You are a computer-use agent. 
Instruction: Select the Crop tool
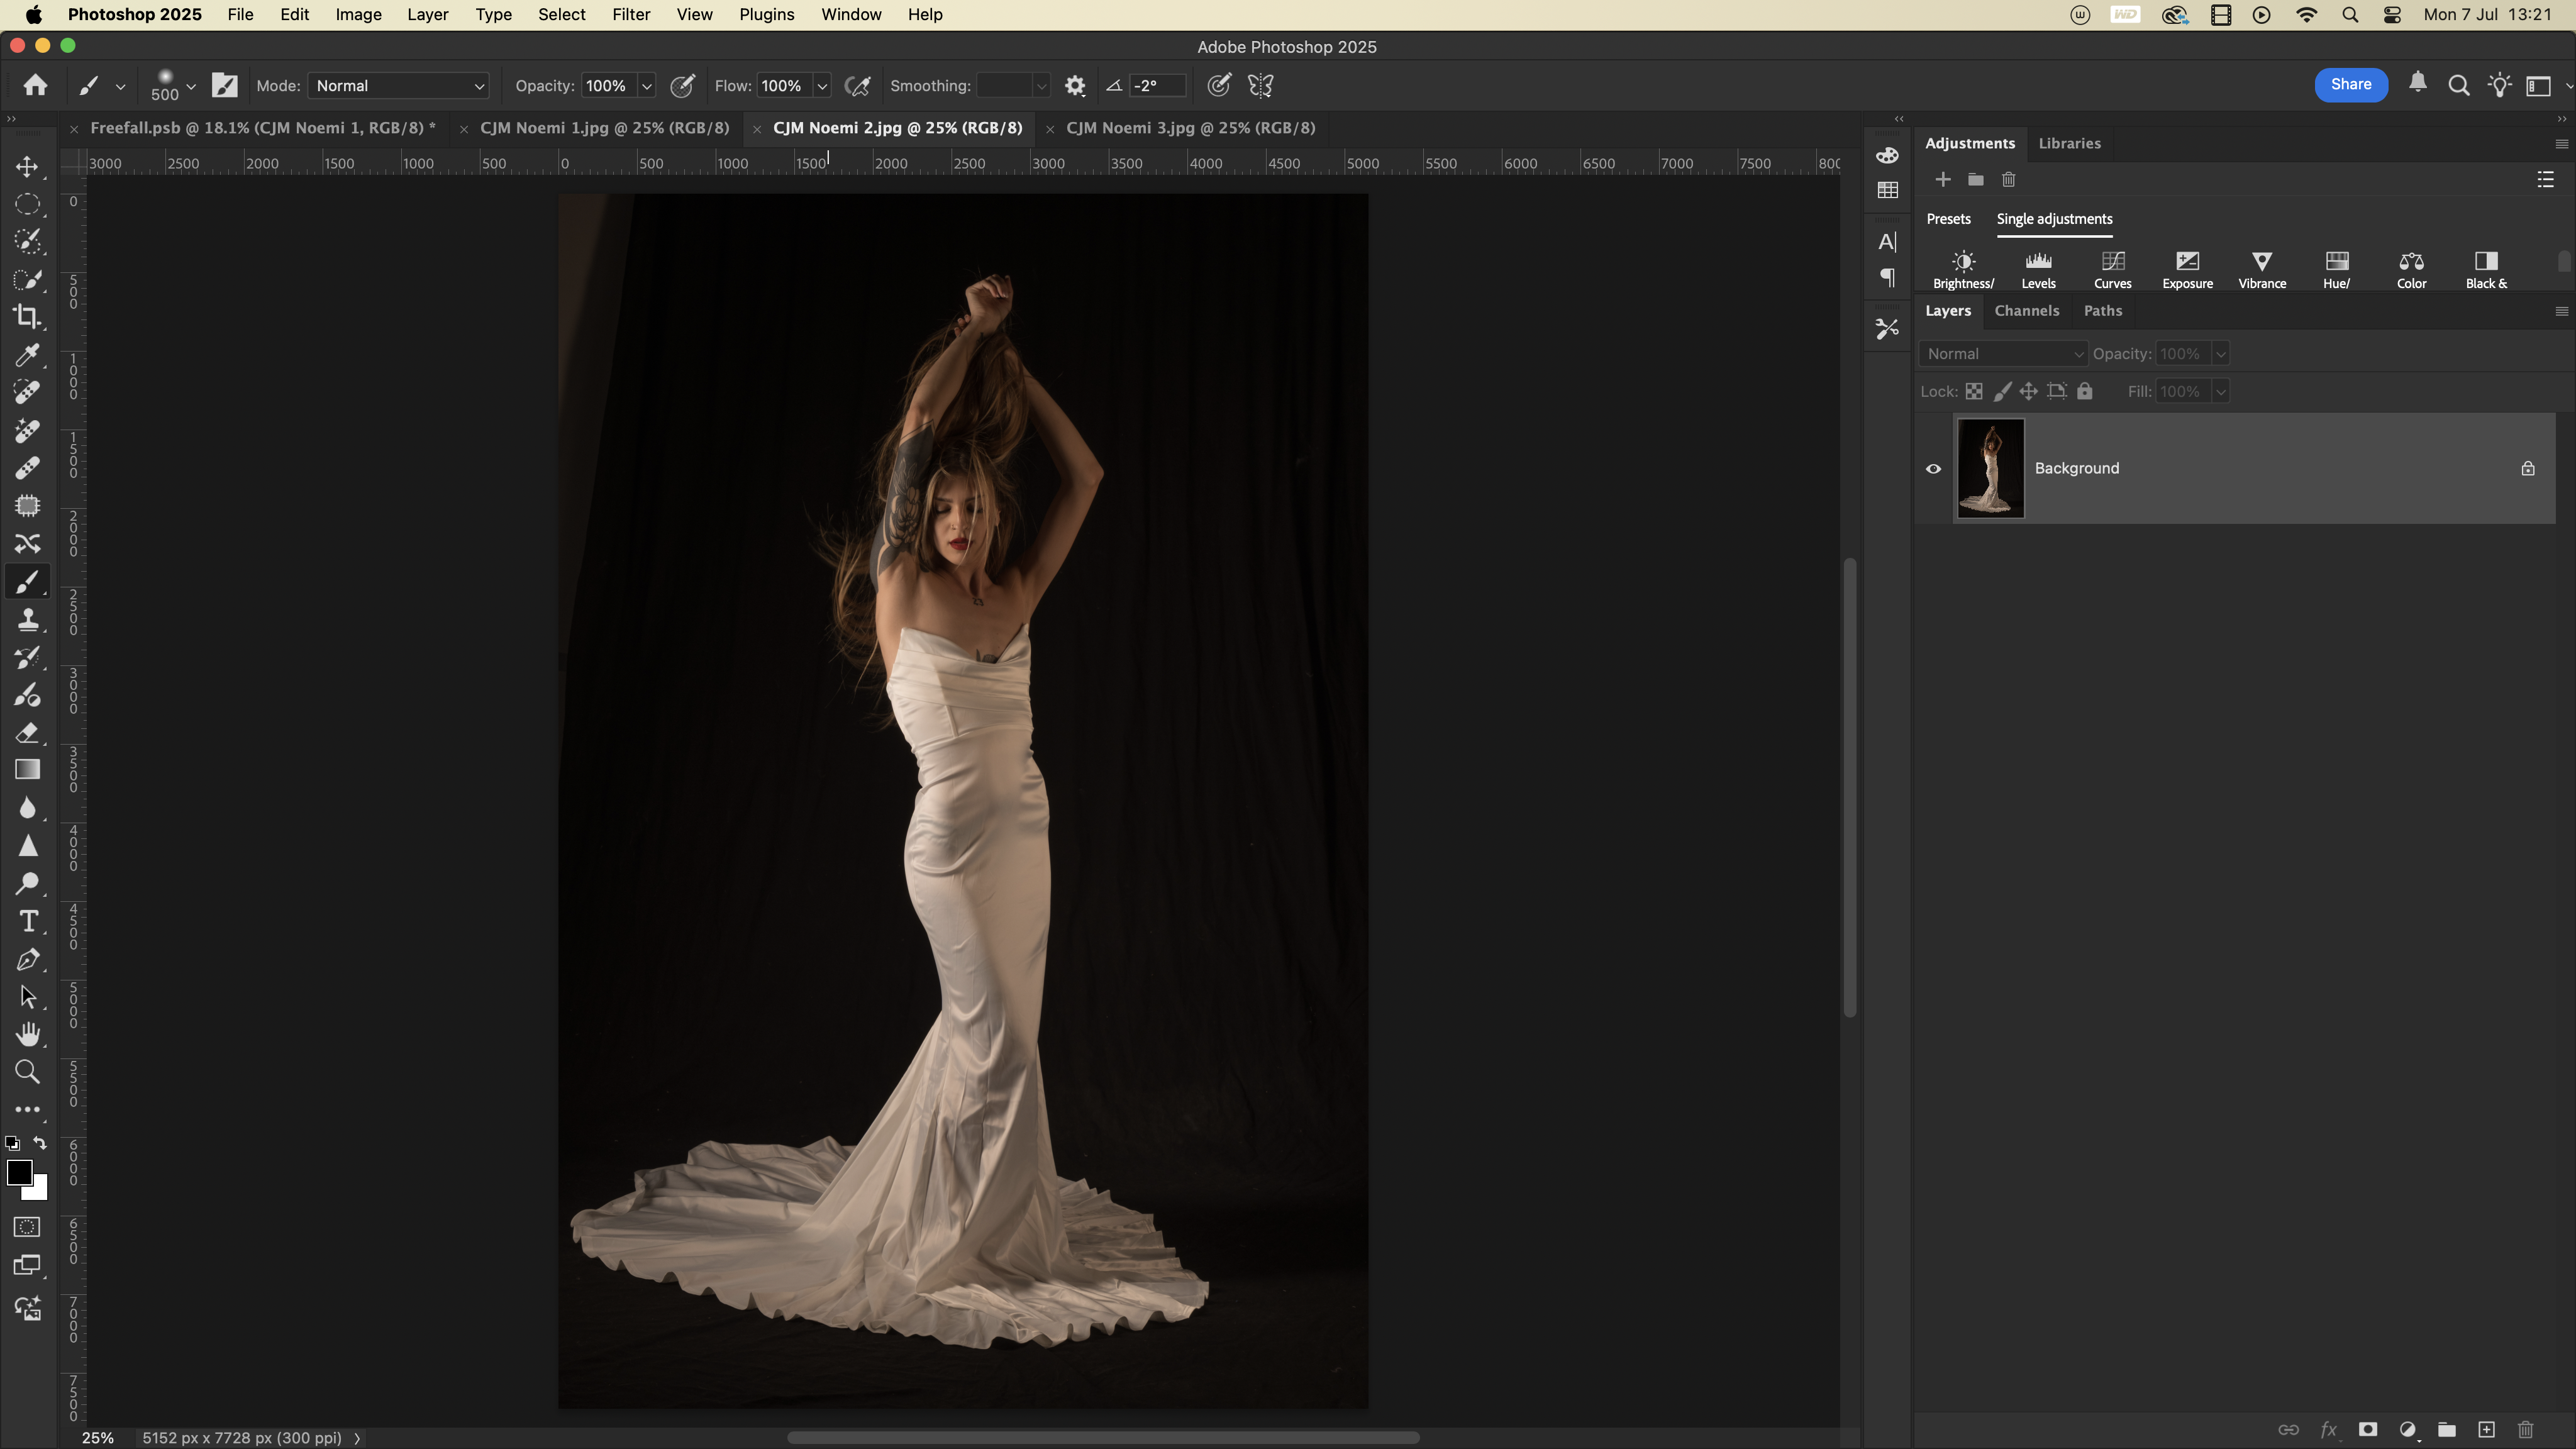click(x=27, y=317)
